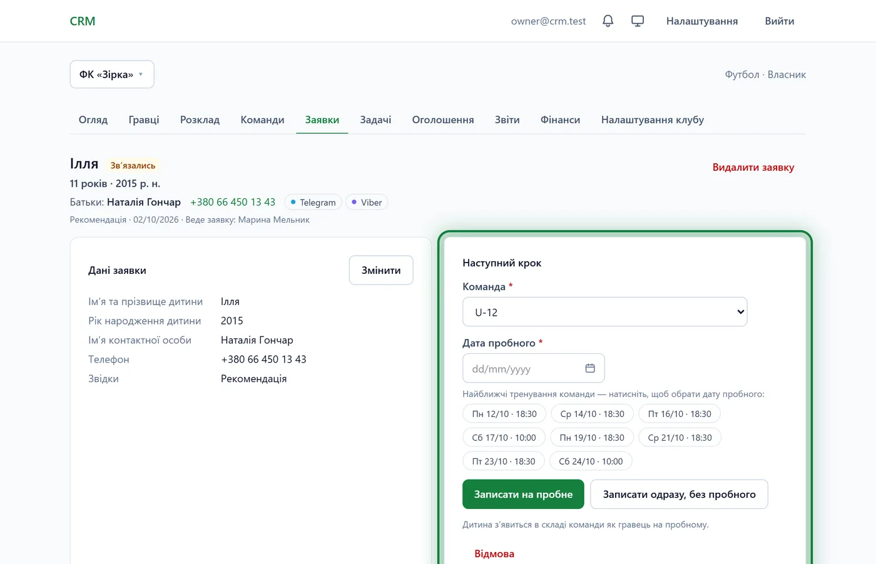Click the Футбол · Власник label
The width and height of the screenshot is (876, 564).
pyautogui.click(x=765, y=74)
